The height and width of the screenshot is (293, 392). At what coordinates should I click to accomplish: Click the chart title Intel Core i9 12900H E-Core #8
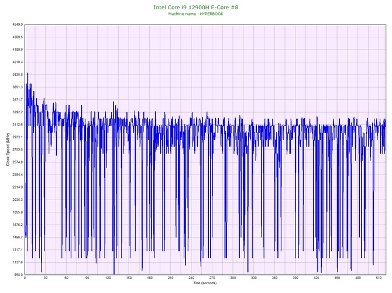click(x=195, y=7)
